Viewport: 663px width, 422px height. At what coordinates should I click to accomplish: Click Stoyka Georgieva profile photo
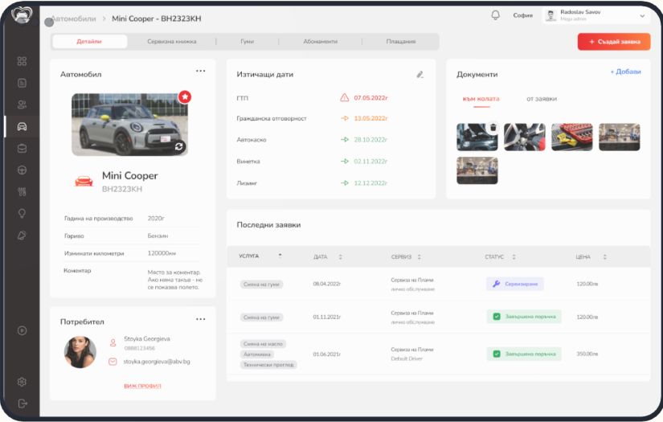pyautogui.click(x=80, y=352)
